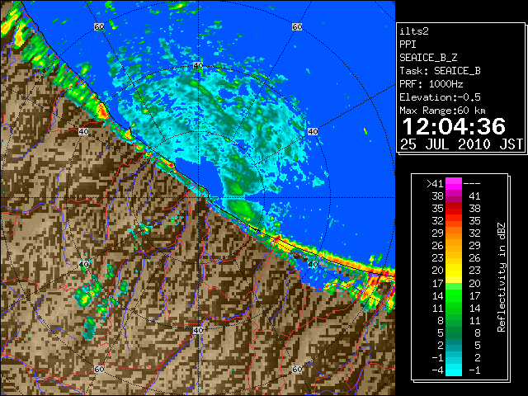Pick the orange 29–32 dBZ legend swatch
Screen dimensions: 528x396
[x=453, y=233]
